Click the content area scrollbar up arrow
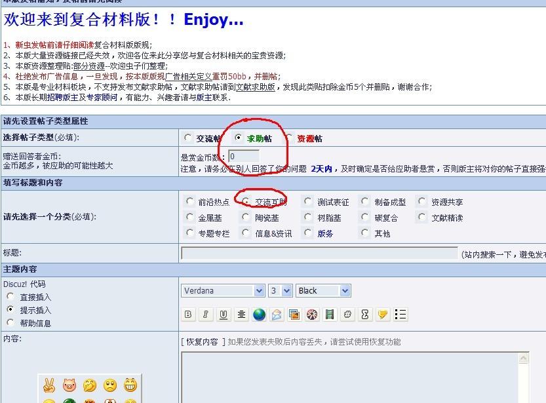The height and width of the screenshot is (403, 546). [523, 358]
